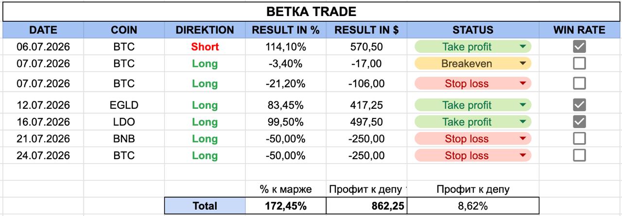Click the Short direction cell
Image resolution: width=622 pixels, height=216 pixels.
[205, 47]
